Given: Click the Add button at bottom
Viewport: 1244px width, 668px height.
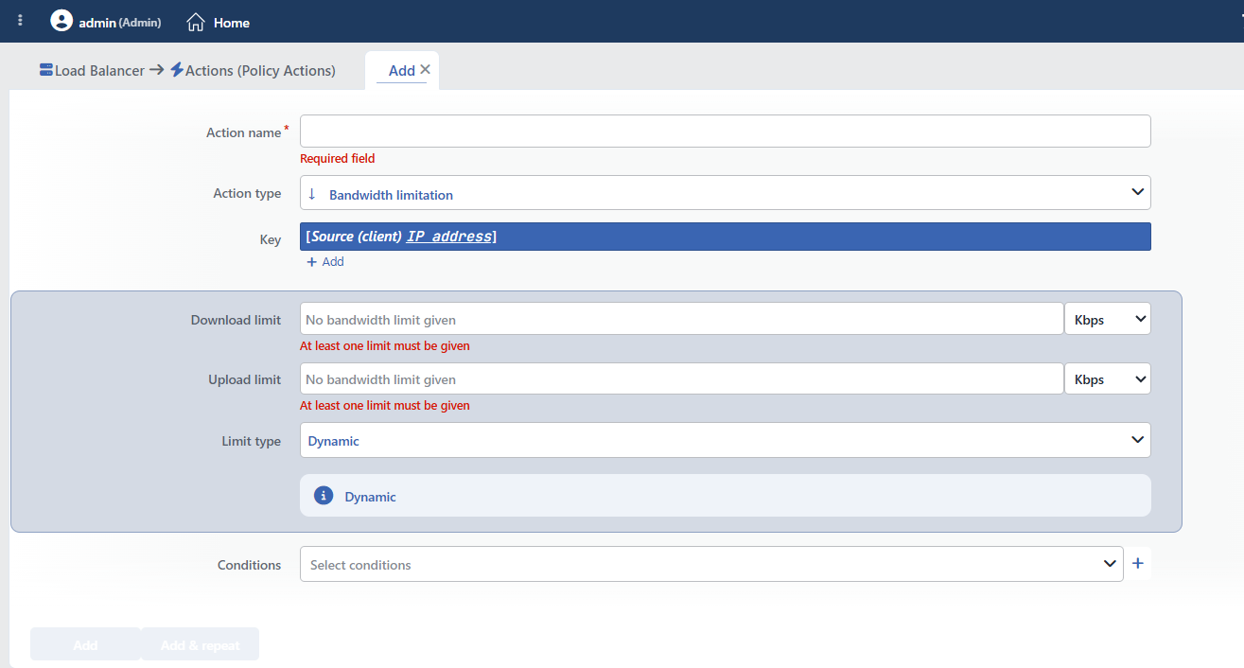Looking at the screenshot, I should 85,644.
